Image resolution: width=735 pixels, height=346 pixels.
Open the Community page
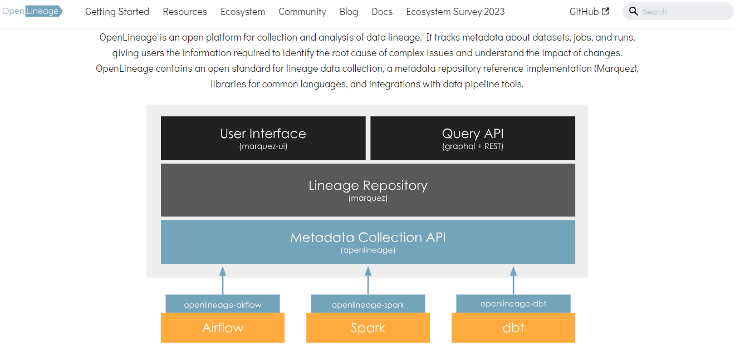[x=302, y=12]
